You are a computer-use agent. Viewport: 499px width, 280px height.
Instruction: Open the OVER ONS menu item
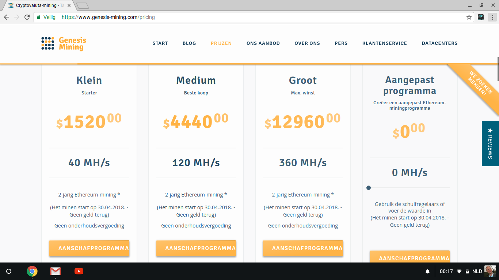pyautogui.click(x=307, y=43)
